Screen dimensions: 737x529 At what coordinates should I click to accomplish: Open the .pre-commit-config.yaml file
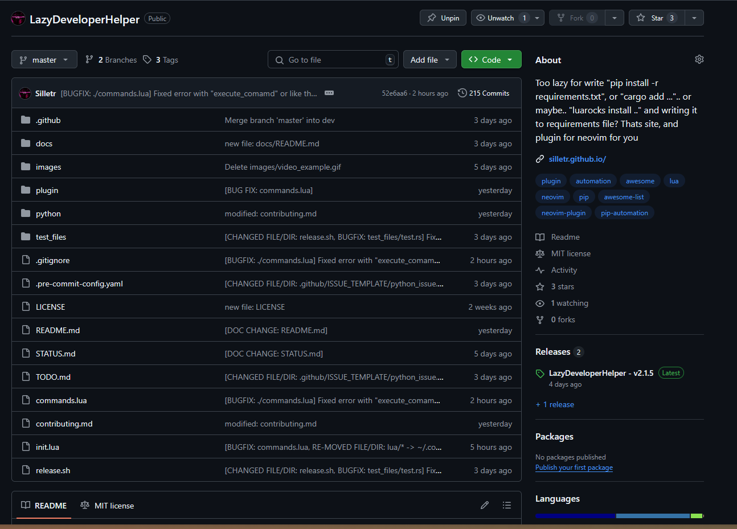point(79,284)
